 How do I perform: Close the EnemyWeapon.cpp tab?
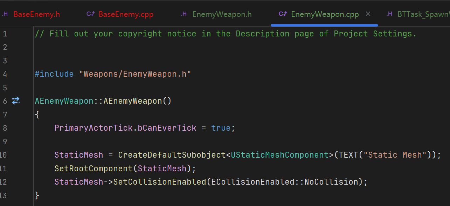coord(368,14)
